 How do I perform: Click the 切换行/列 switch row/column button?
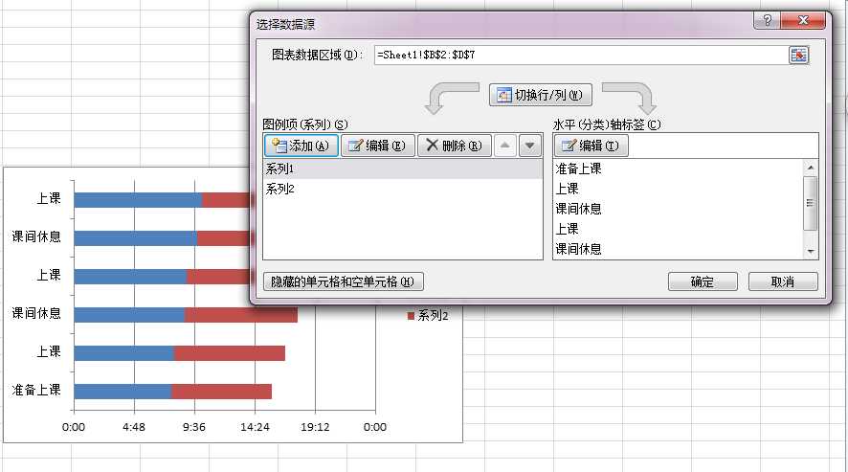[540, 95]
